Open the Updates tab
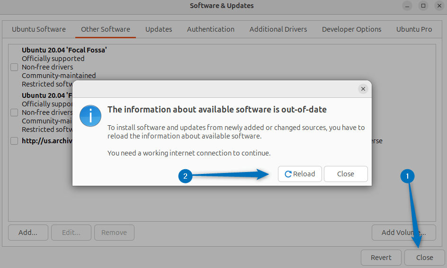Screen dimensions: 447x268 coord(159,29)
